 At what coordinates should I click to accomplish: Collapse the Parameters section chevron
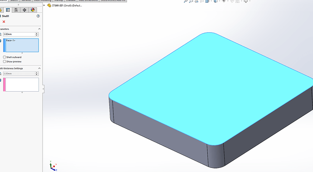pos(39,29)
